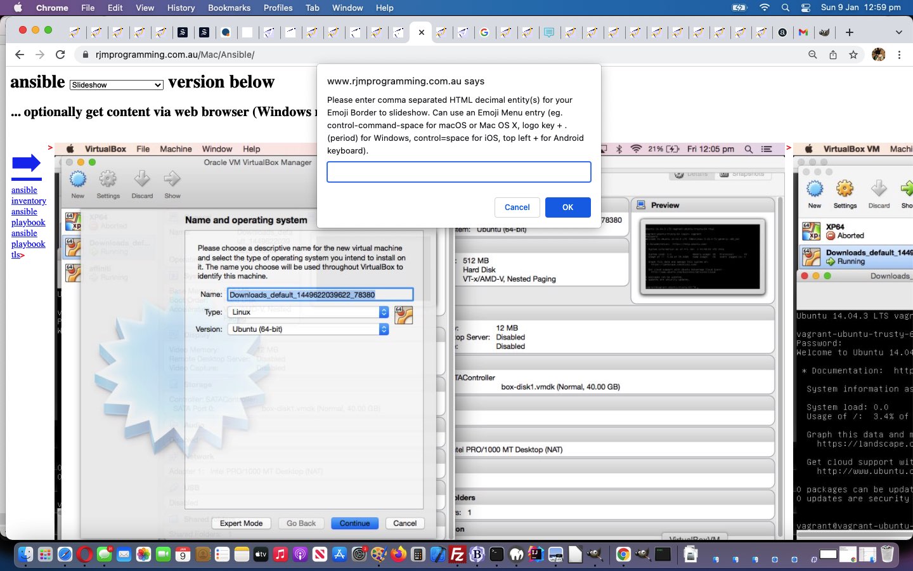This screenshot has width=913, height=571.
Task: Expand the tab search chevron
Action: click(x=898, y=32)
